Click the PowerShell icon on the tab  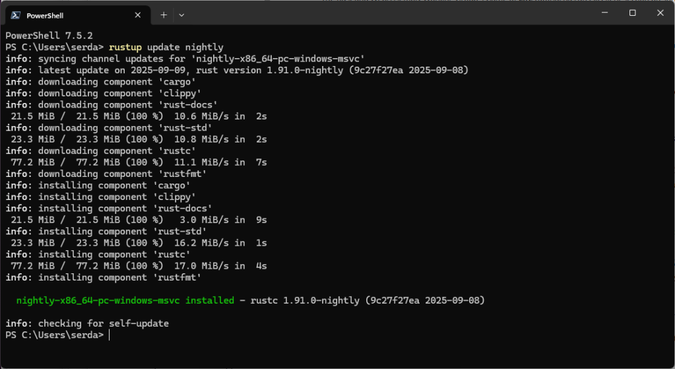point(16,15)
